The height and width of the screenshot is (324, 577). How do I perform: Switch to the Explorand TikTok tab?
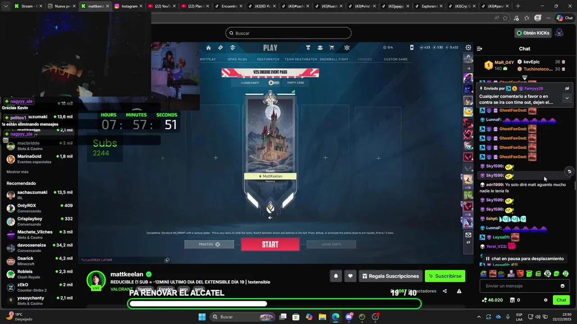[429, 6]
